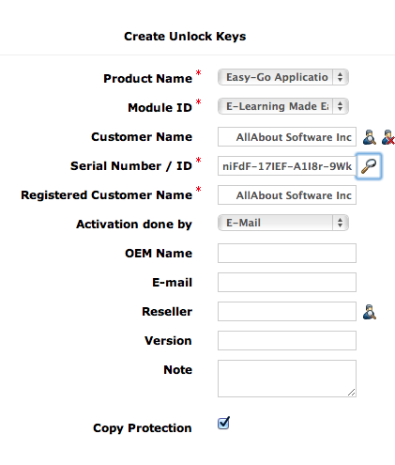
Task: Click the reseller search icon
Action: coord(370,312)
